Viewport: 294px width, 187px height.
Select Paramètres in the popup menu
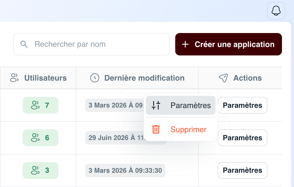[181, 105]
